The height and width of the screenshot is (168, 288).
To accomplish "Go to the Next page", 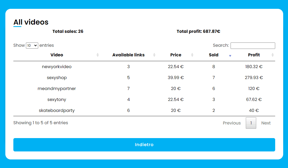I will click(266, 123).
